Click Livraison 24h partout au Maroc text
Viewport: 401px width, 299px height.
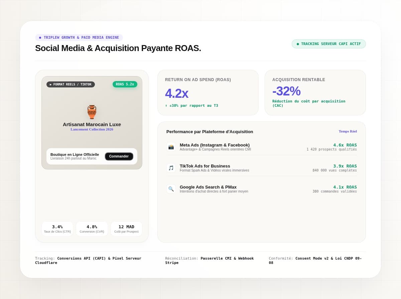(74, 158)
